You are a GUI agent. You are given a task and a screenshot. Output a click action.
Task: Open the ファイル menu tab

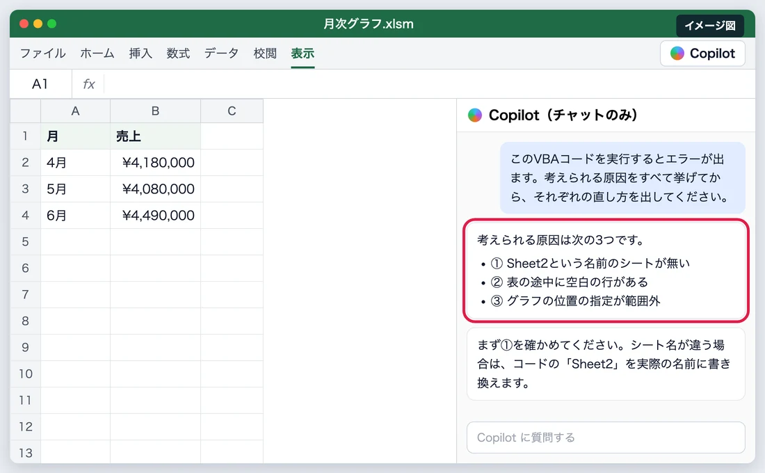[43, 53]
